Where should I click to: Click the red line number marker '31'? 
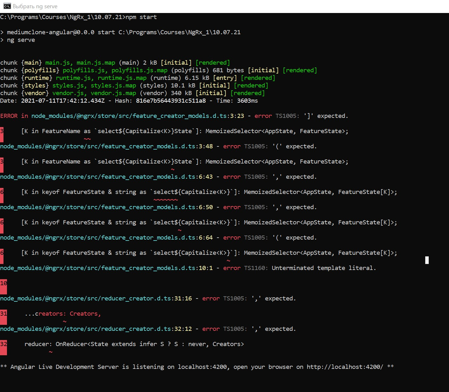(x=3, y=317)
